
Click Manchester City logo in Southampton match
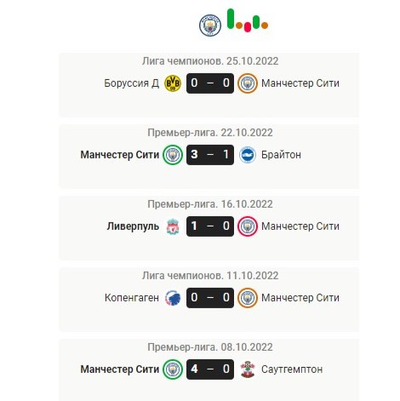click(173, 369)
